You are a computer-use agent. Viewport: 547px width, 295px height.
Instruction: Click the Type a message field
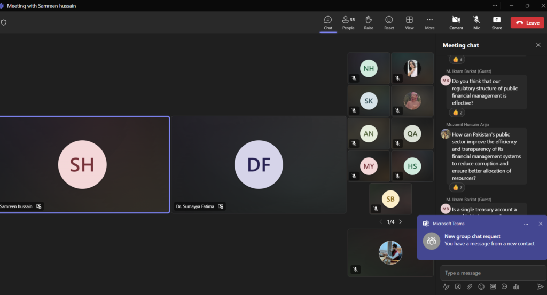(493, 273)
